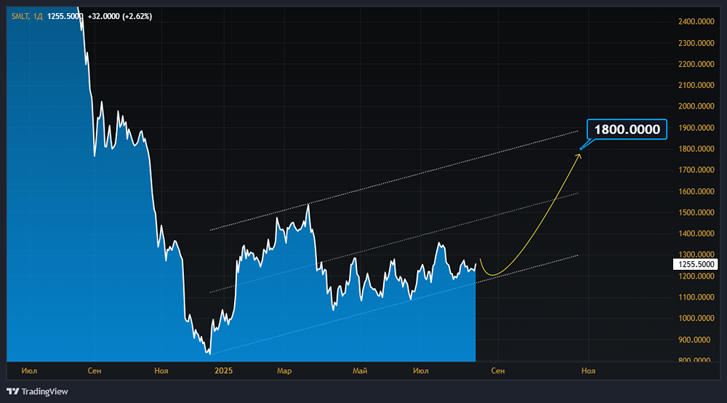The image size is (727, 403).
Task: Click the Мар label on time axis
Action: (284, 370)
